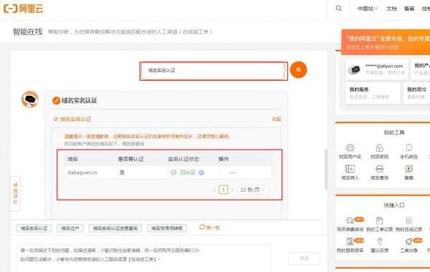Image resolution: width=430 pixels, height=272 pixels.
Task: Click the assistant robot avatar in chat
Action: [30, 99]
